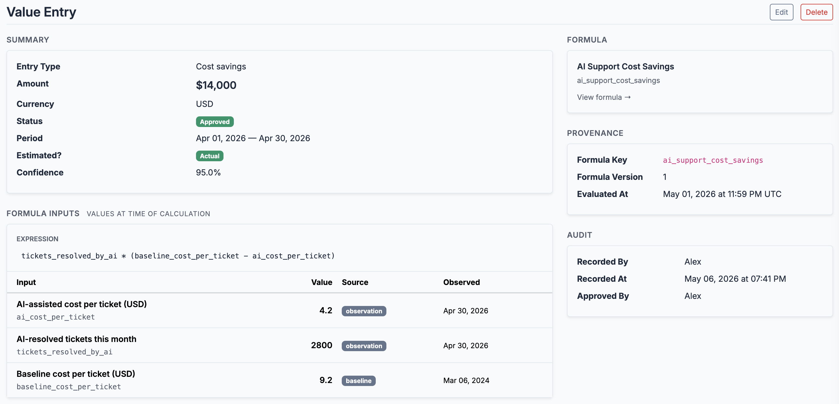Click the Source column header
Image resolution: width=839 pixels, height=404 pixels.
pos(355,282)
